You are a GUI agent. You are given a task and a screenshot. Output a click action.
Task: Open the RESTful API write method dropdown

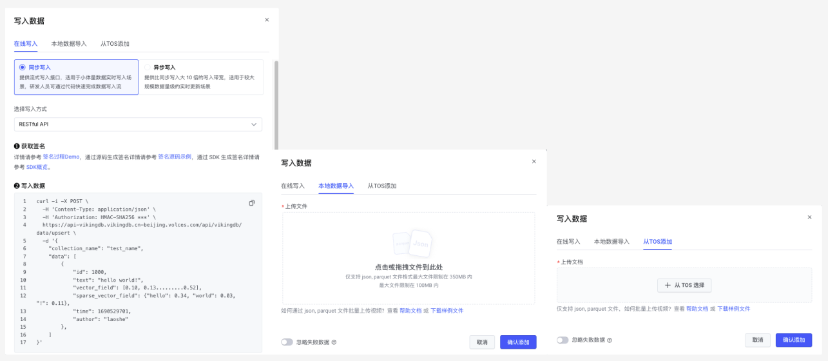click(138, 124)
